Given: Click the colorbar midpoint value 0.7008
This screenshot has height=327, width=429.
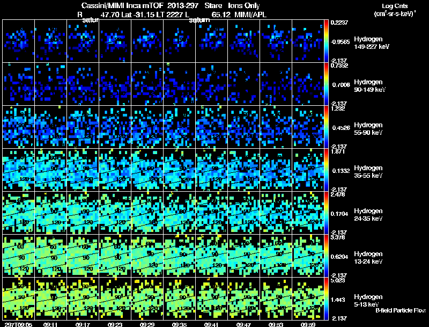Looking at the screenshot, I should (341, 85).
